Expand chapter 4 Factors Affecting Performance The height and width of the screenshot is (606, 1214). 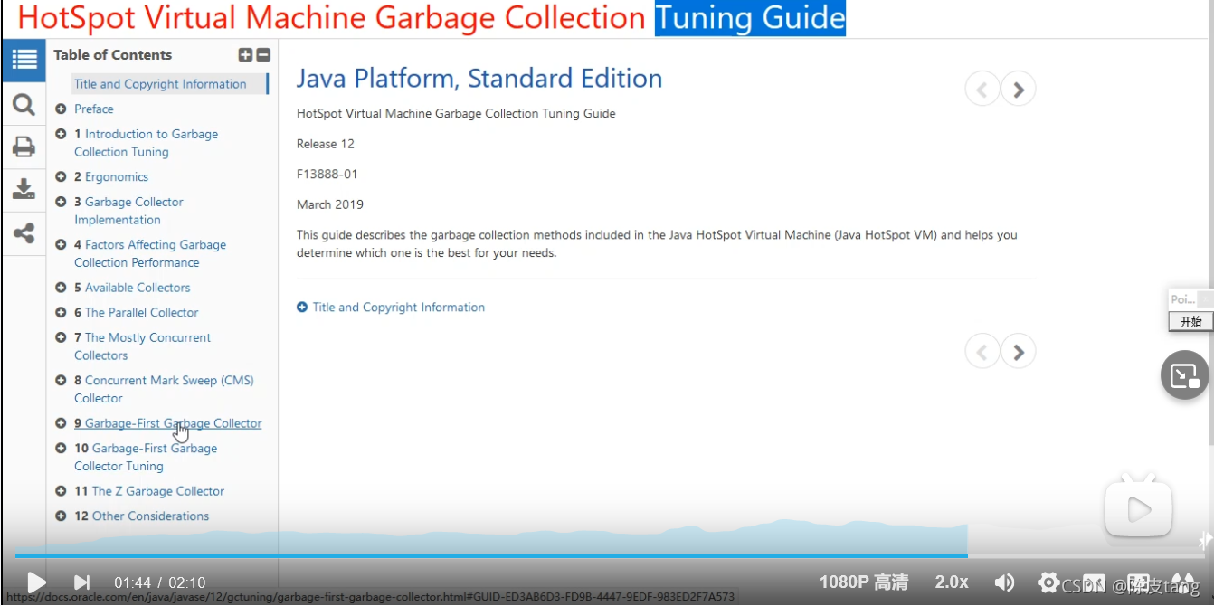click(61, 245)
